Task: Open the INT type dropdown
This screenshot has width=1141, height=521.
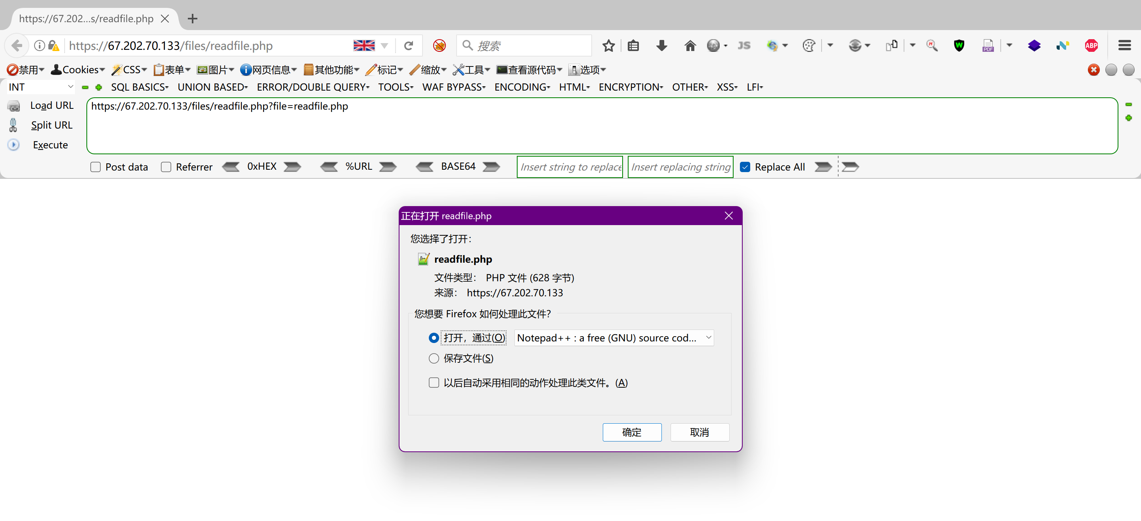Action: (x=41, y=87)
